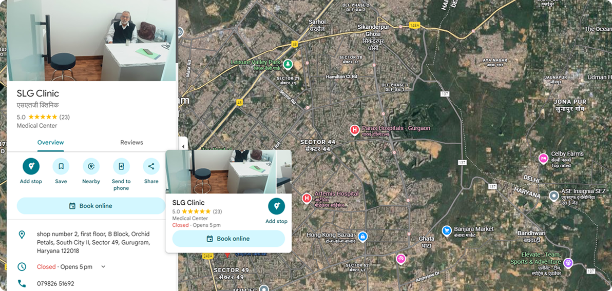
Task: Collapse the side panel with arrow handle
Action: 183,143
